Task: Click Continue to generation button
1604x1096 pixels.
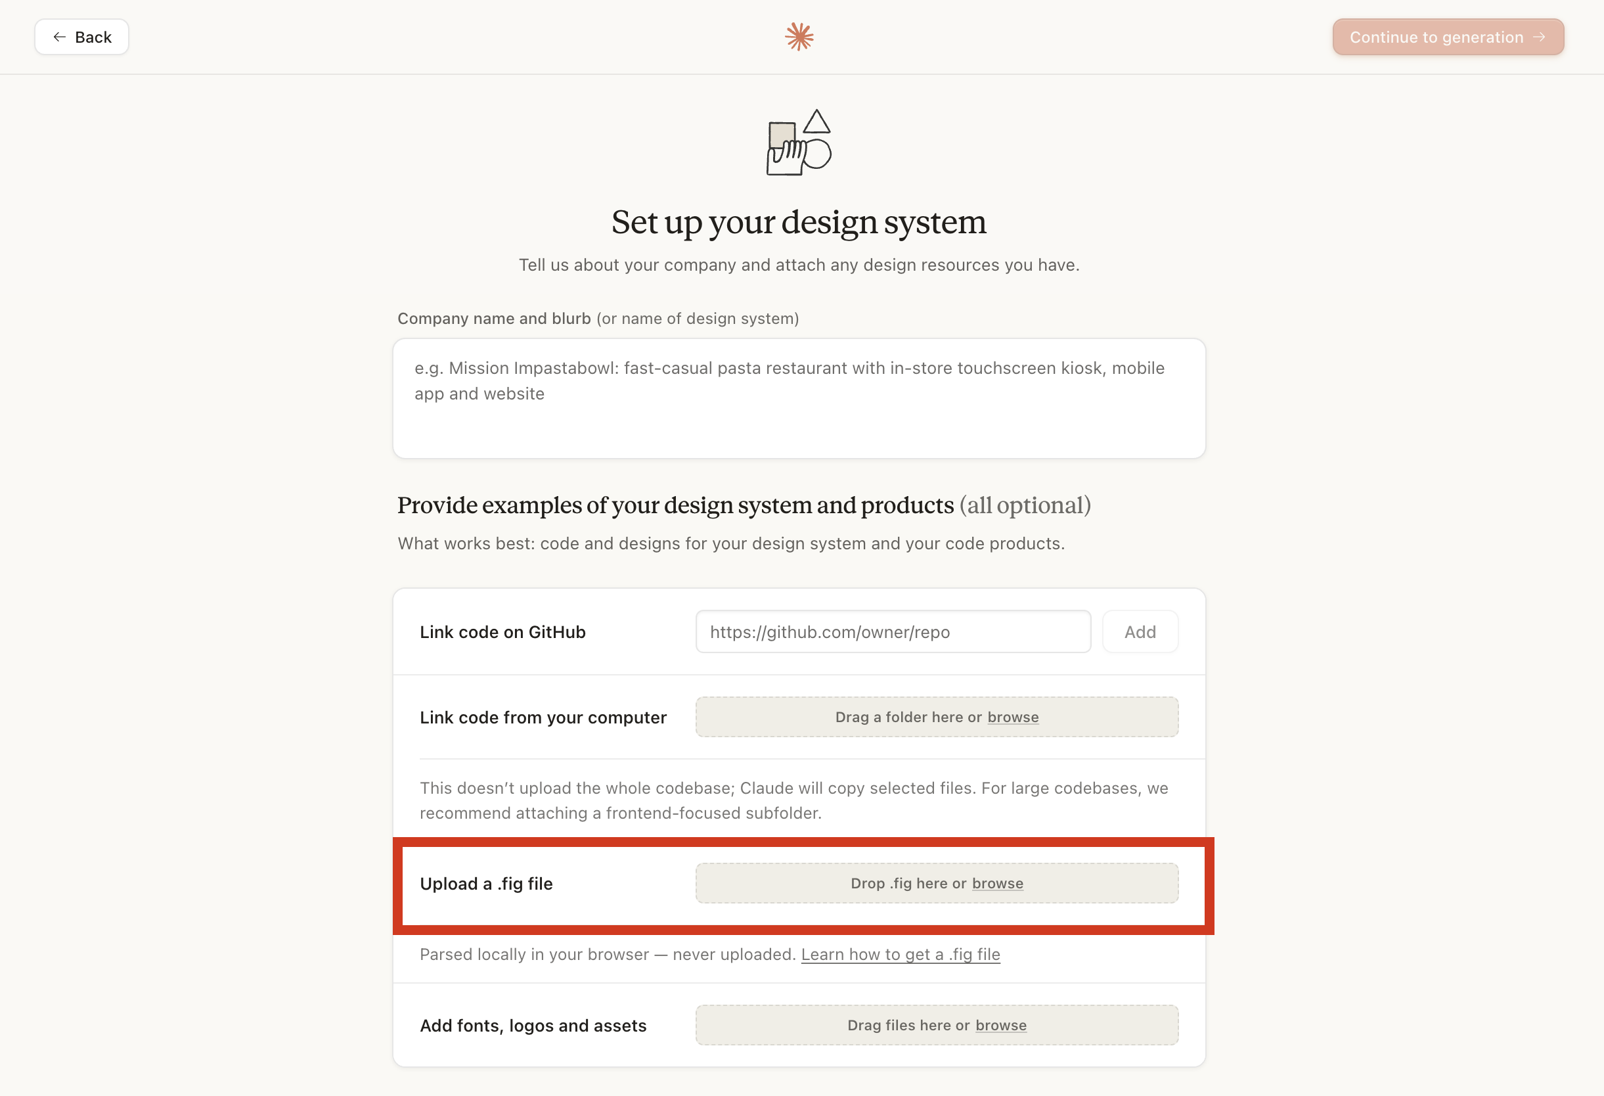Action: click(1448, 37)
